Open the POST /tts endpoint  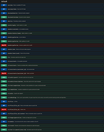[x=52, y=57]
